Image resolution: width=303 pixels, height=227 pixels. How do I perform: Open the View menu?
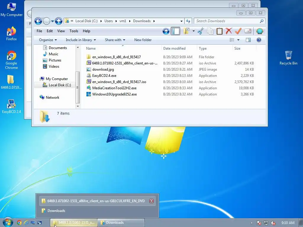(61, 31)
